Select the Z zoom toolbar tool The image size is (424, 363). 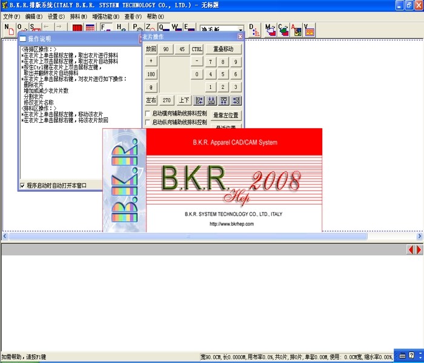tap(150, 28)
